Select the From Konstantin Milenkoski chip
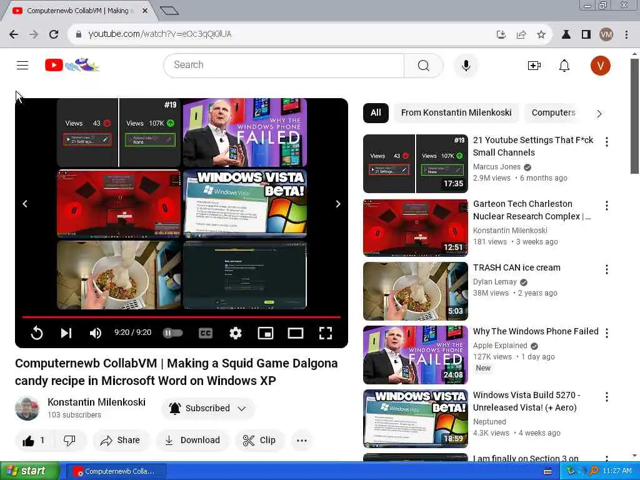The height and width of the screenshot is (480, 640). pyautogui.click(x=456, y=112)
